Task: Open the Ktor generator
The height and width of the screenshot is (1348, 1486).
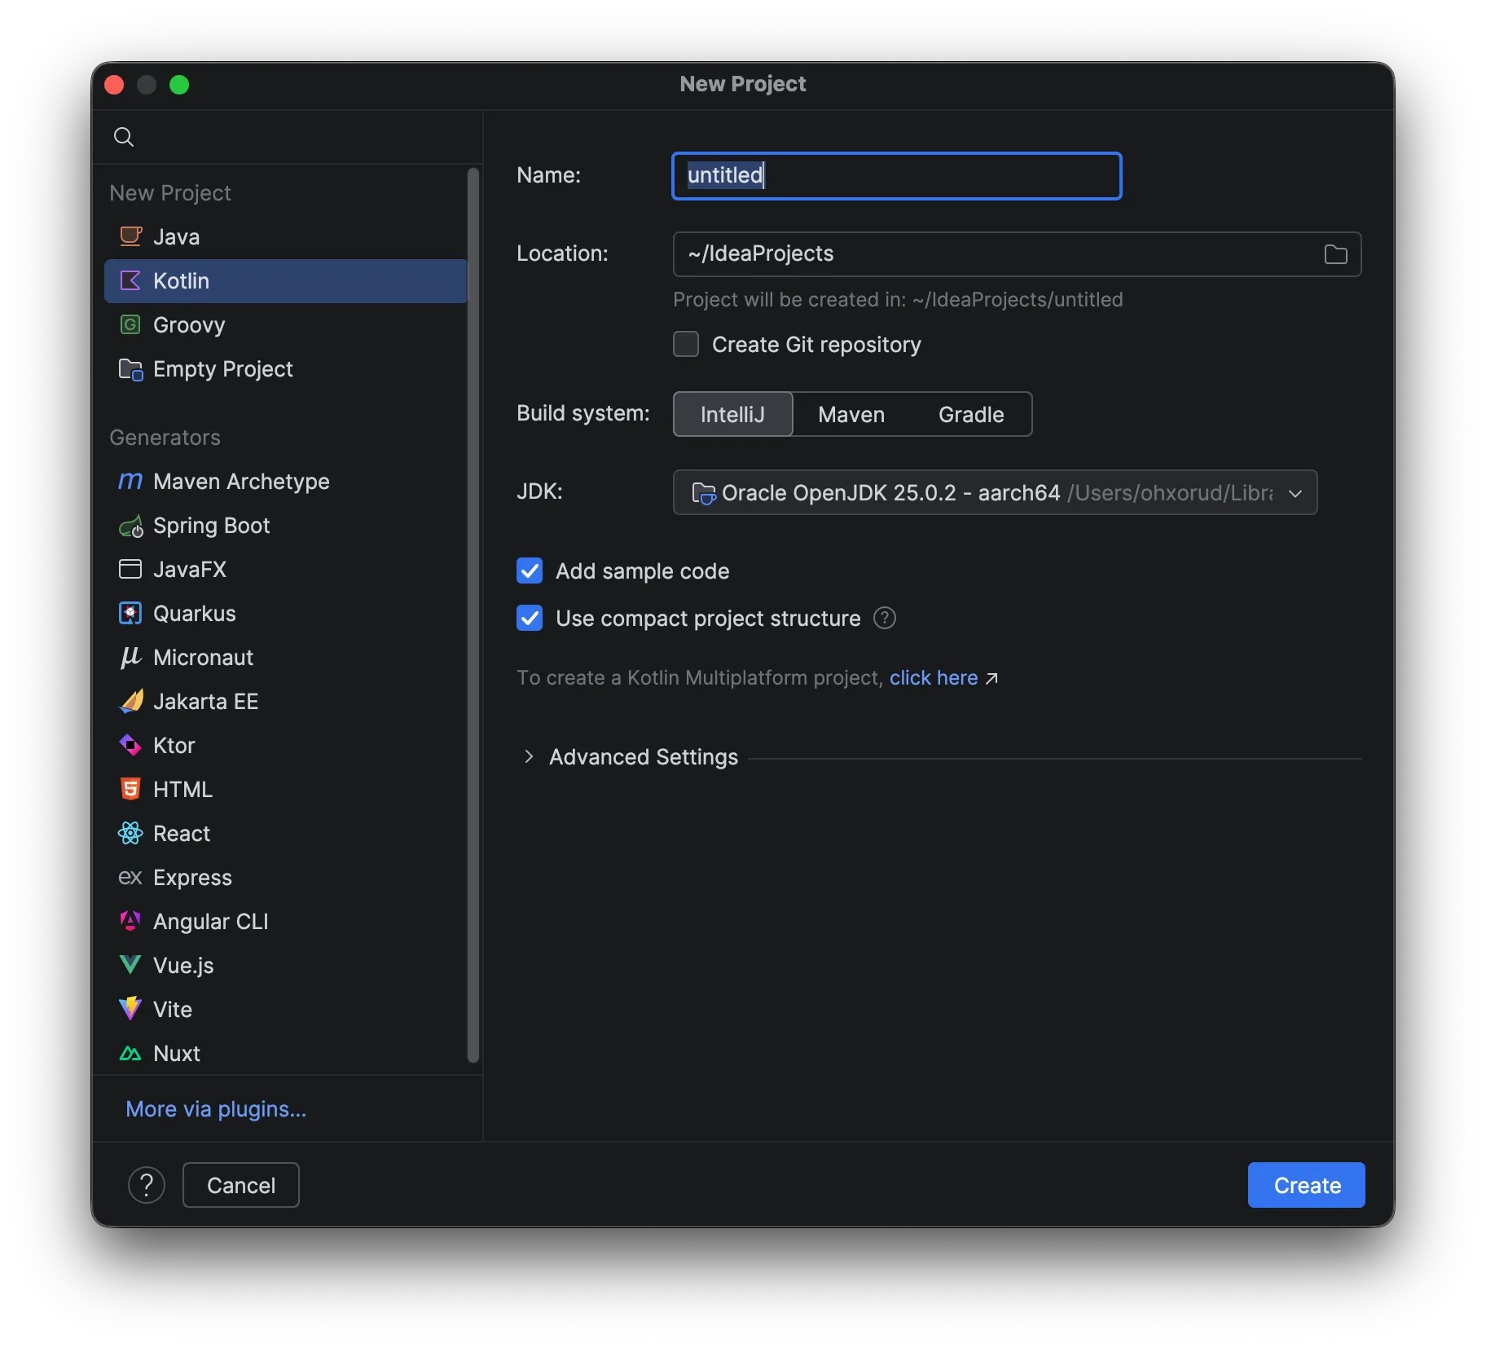Action: 174,745
